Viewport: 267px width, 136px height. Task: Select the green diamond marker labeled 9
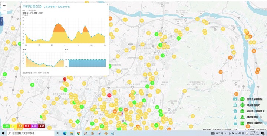(78, 121)
